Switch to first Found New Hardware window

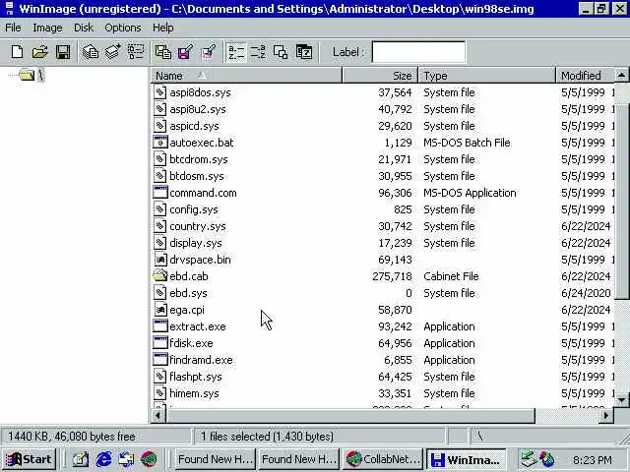[x=215, y=459]
